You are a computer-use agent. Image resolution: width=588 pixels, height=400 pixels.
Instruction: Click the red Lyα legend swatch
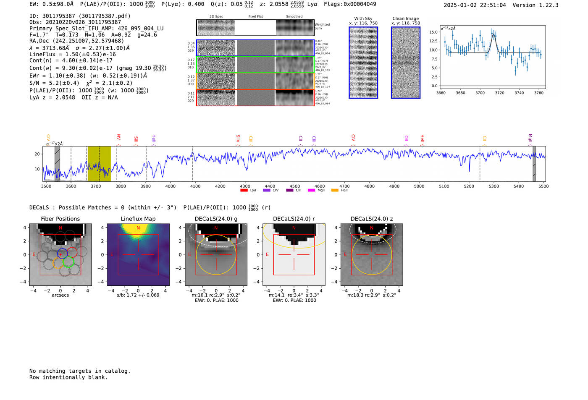click(x=244, y=190)
